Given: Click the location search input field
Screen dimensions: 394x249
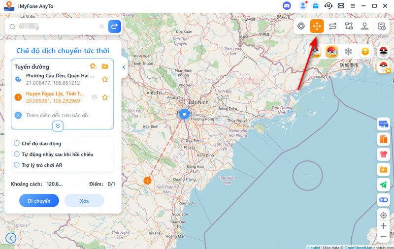Looking at the screenshot, I should [x=57, y=26].
